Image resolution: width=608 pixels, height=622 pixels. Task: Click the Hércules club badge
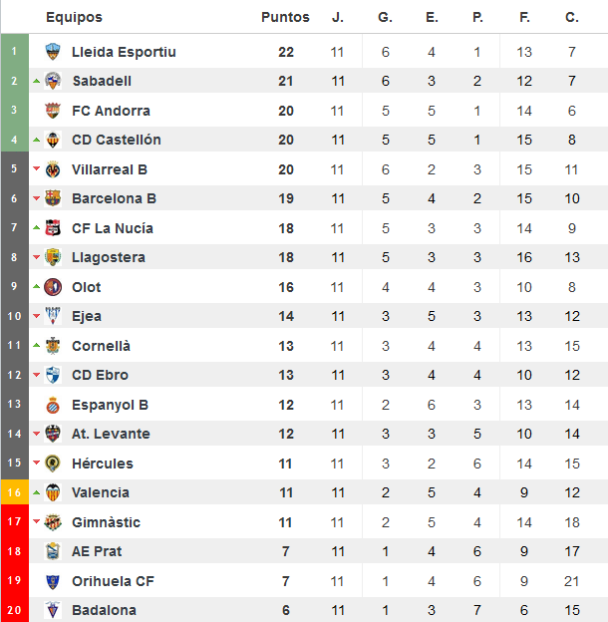click(53, 464)
